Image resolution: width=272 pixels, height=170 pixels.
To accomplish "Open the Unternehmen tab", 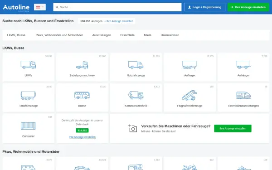I will 170,35.
